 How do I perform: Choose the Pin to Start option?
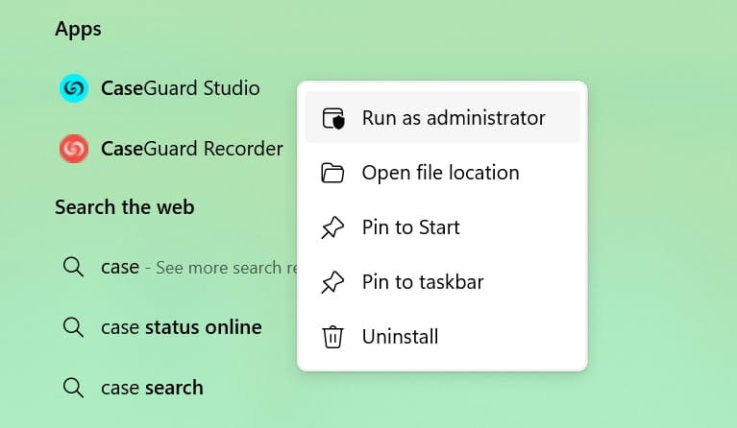(x=410, y=227)
